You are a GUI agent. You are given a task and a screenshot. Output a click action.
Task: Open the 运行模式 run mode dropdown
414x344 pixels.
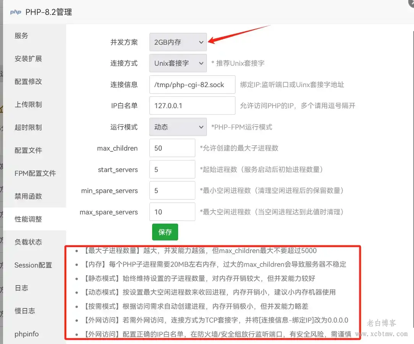tap(178, 127)
